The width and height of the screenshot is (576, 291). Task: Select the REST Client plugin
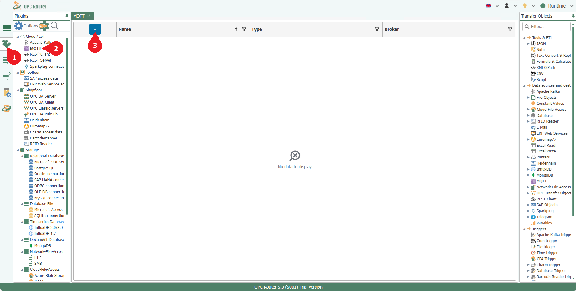click(40, 54)
